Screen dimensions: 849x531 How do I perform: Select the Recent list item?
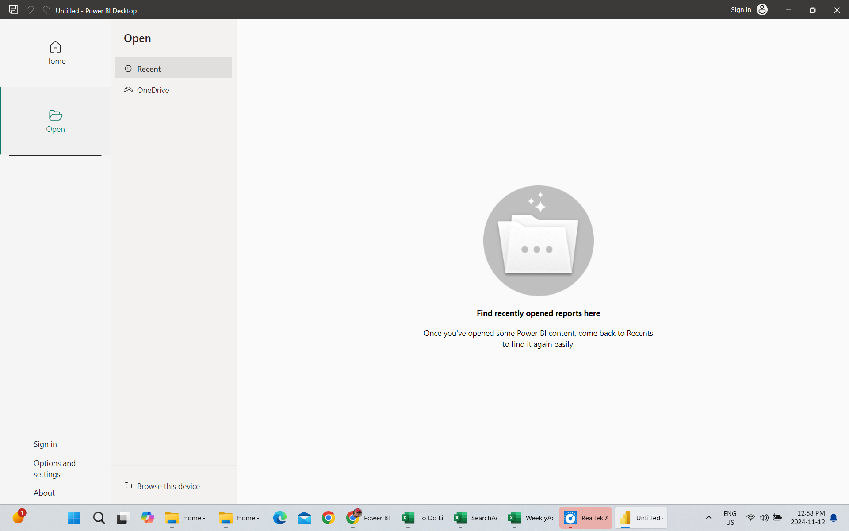(x=173, y=68)
